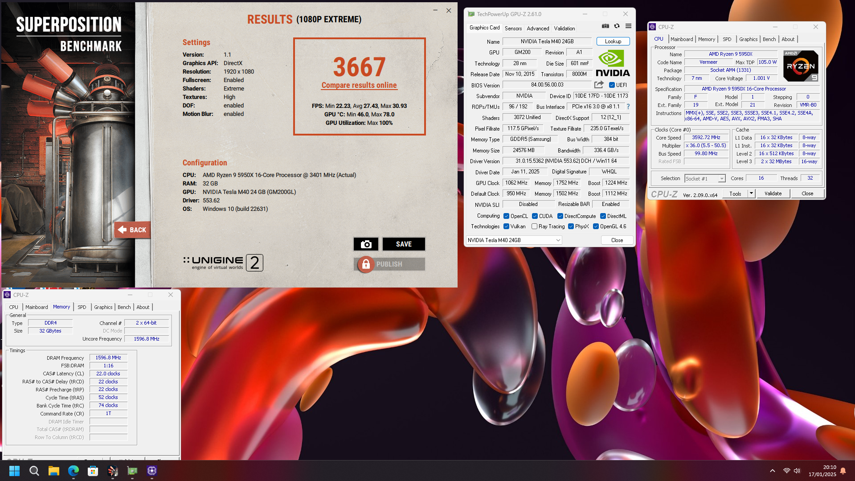Screen dimensions: 855x481
Task: Toggle the UEFI checkbox
Action: pos(612,85)
